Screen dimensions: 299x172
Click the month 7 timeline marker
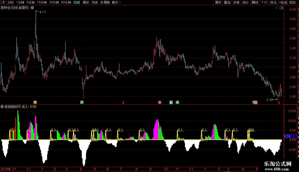[x=121, y=169]
